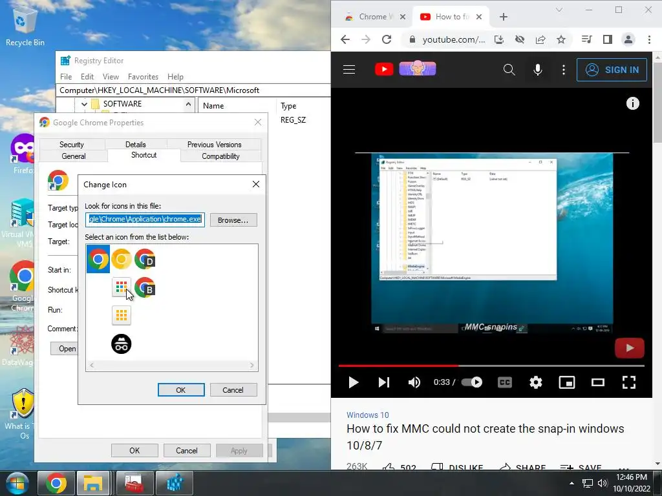Image resolution: width=662 pixels, height=496 pixels.
Task: Click Browse in Change Icon dialog
Action: [x=233, y=220]
